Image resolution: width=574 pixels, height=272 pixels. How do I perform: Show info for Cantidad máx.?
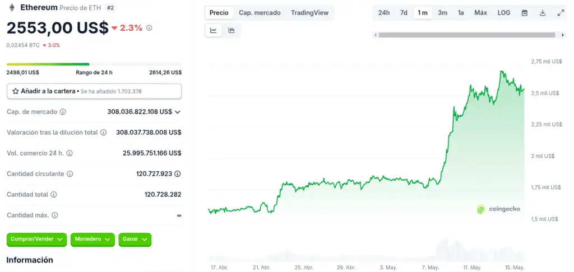click(x=54, y=215)
